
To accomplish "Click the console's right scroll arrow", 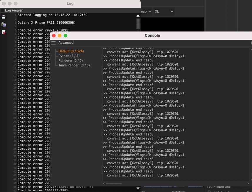I will [x=248, y=183].
